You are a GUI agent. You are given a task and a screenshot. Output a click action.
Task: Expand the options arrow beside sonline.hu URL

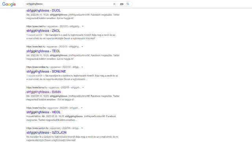(82, 67)
